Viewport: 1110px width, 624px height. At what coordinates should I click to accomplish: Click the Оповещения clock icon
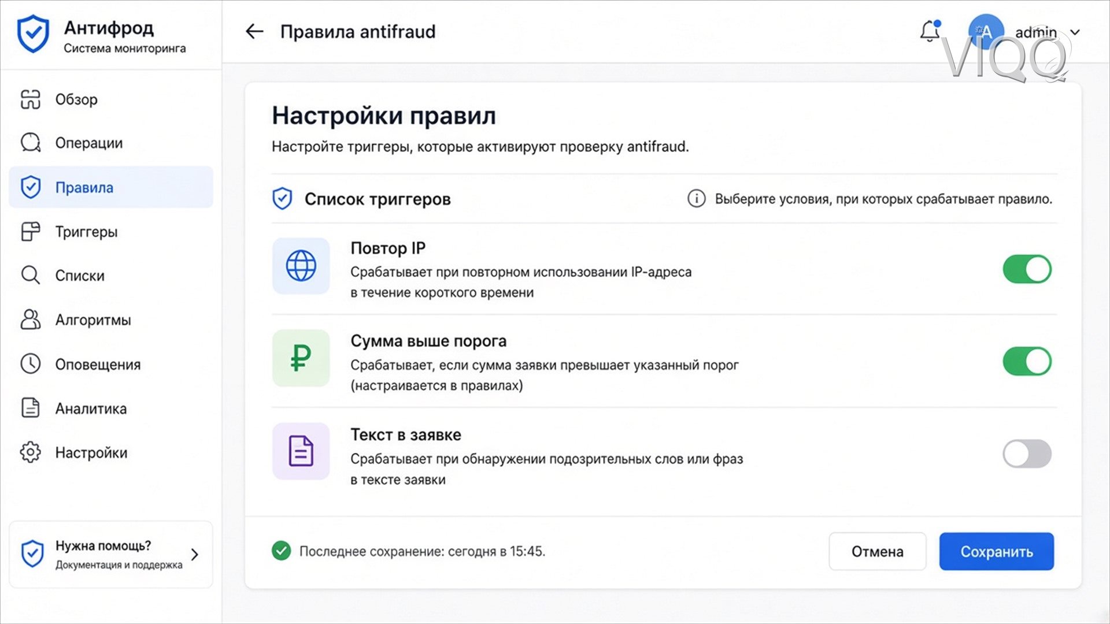pyautogui.click(x=31, y=364)
